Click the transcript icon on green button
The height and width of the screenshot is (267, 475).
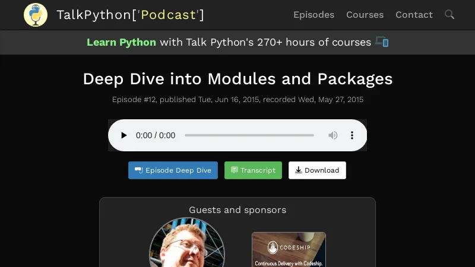point(234,170)
